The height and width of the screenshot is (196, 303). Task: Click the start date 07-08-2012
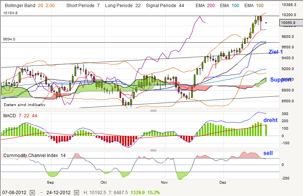[14, 193]
